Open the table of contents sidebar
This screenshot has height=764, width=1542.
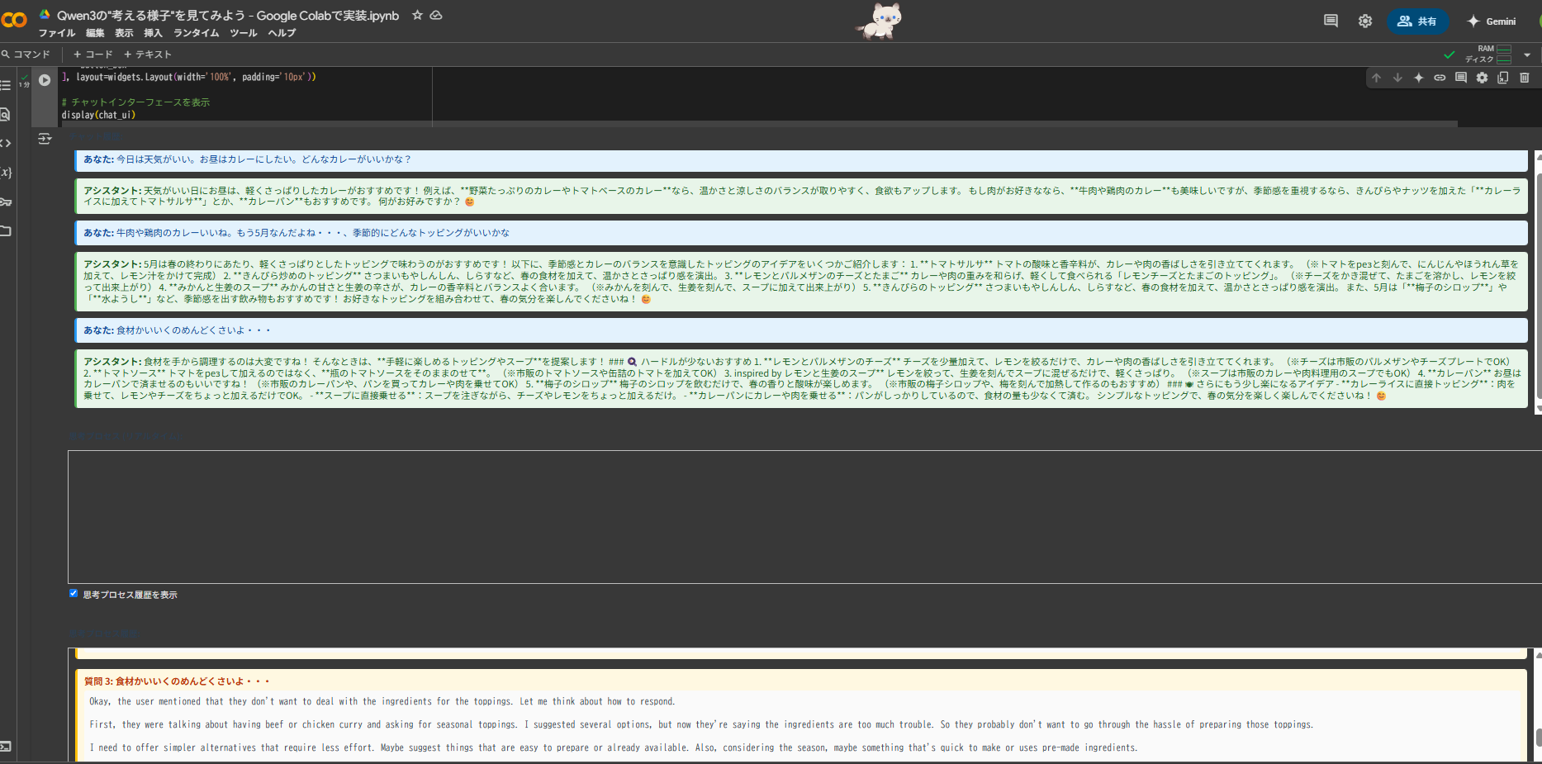tap(7, 84)
